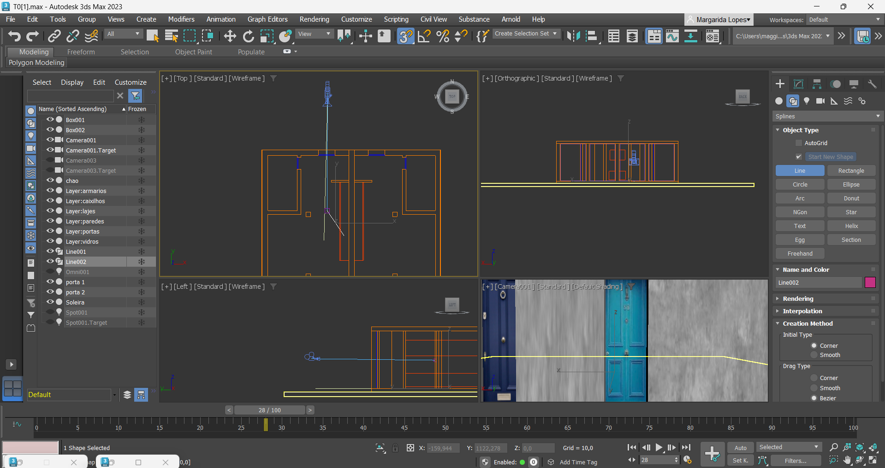Switch to the Freeform ribbon tab

point(81,52)
